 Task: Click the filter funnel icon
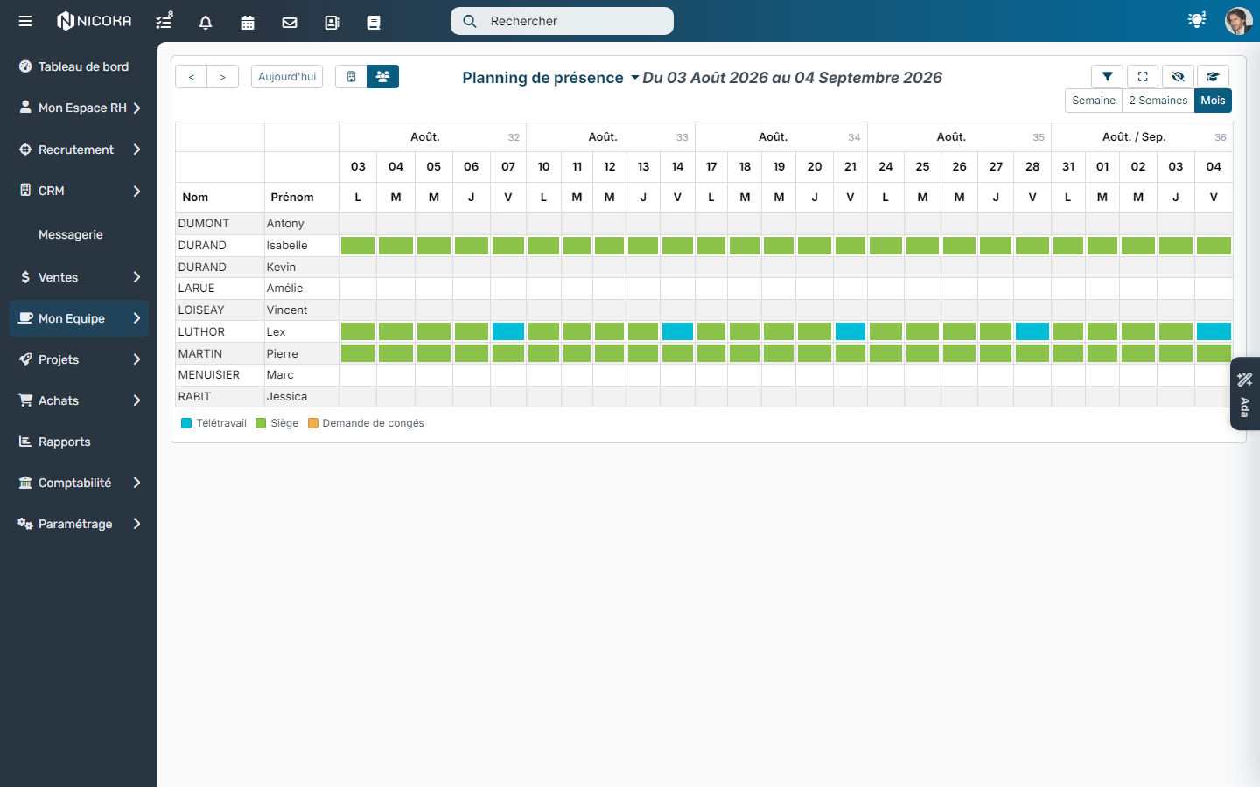point(1108,77)
